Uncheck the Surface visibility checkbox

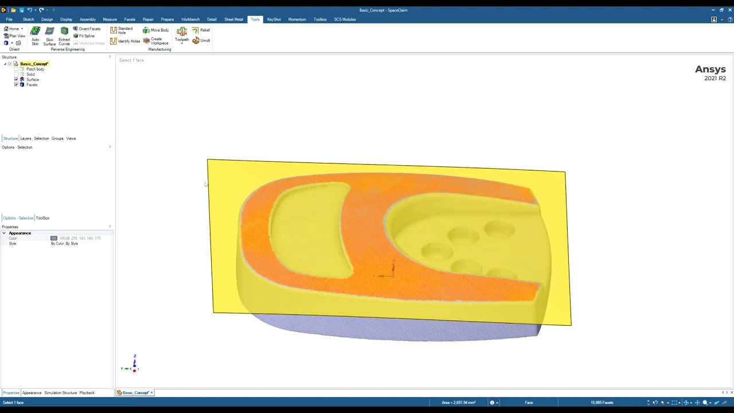(16, 80)
